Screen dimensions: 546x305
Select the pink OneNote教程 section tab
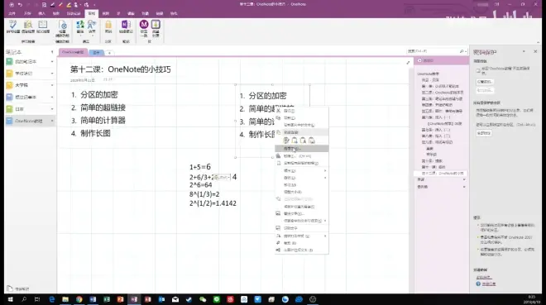coord(73,52)
